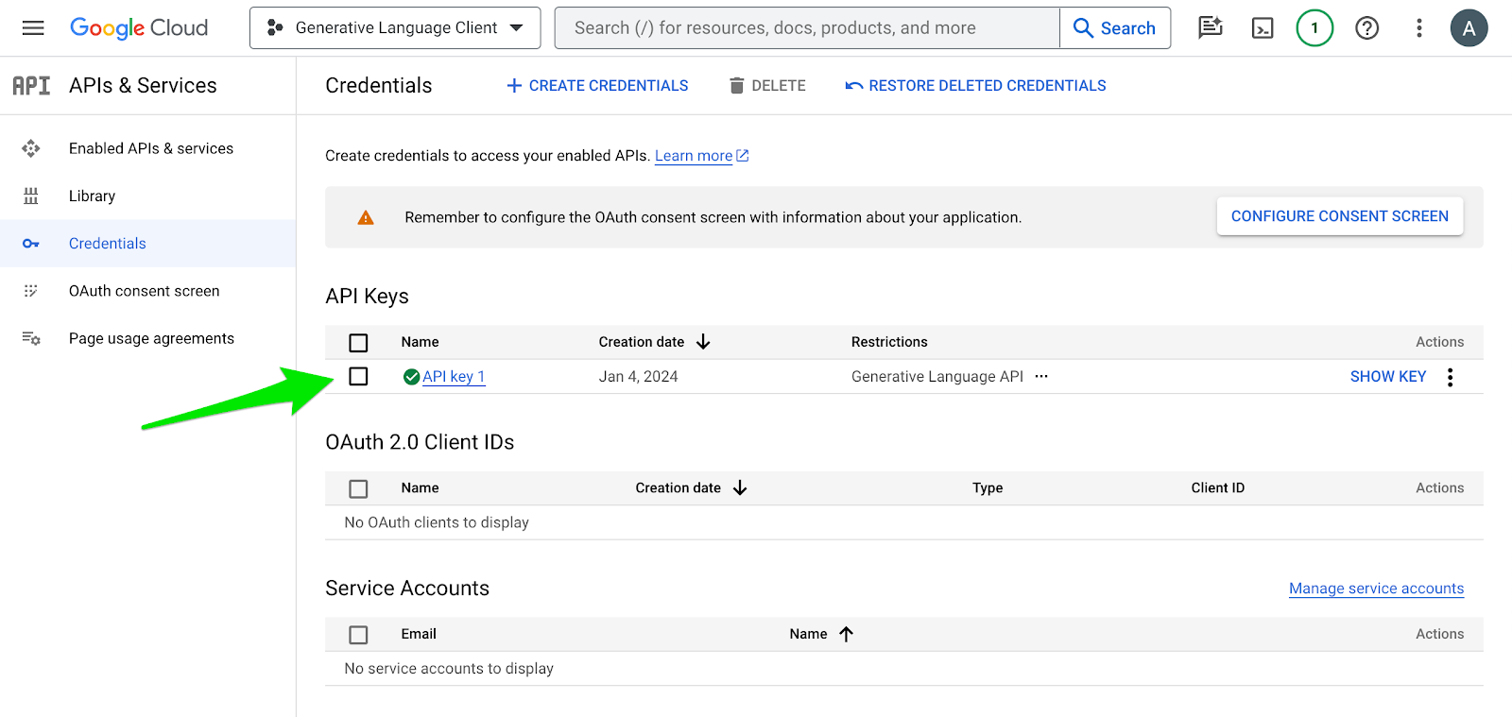Open Page usage agreements
1512x717 pixels.
(x=151, y=338)
